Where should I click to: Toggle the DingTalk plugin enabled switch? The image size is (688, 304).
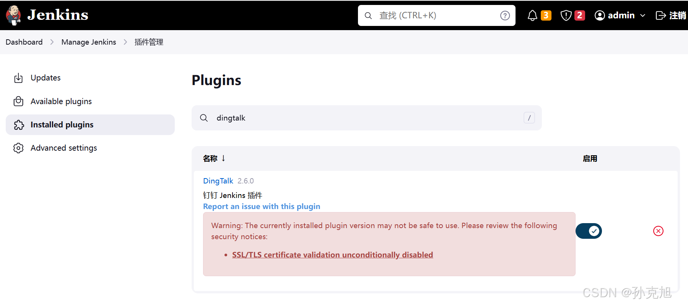[x=589, y=231]
